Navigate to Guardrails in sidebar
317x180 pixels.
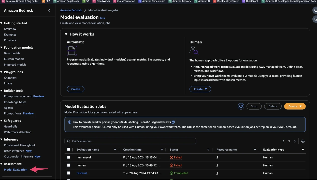pyautogui.click(x=10, y=126)
